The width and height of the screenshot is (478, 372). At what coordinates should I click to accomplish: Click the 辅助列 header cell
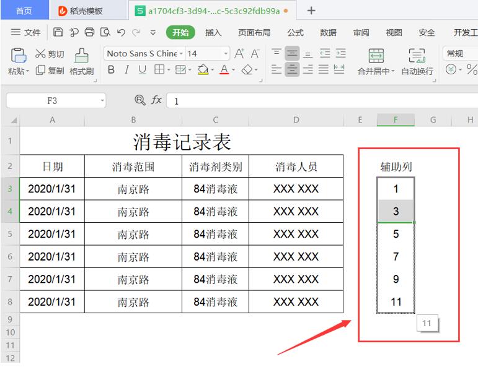pyautogui.click(x=396, y=167)
